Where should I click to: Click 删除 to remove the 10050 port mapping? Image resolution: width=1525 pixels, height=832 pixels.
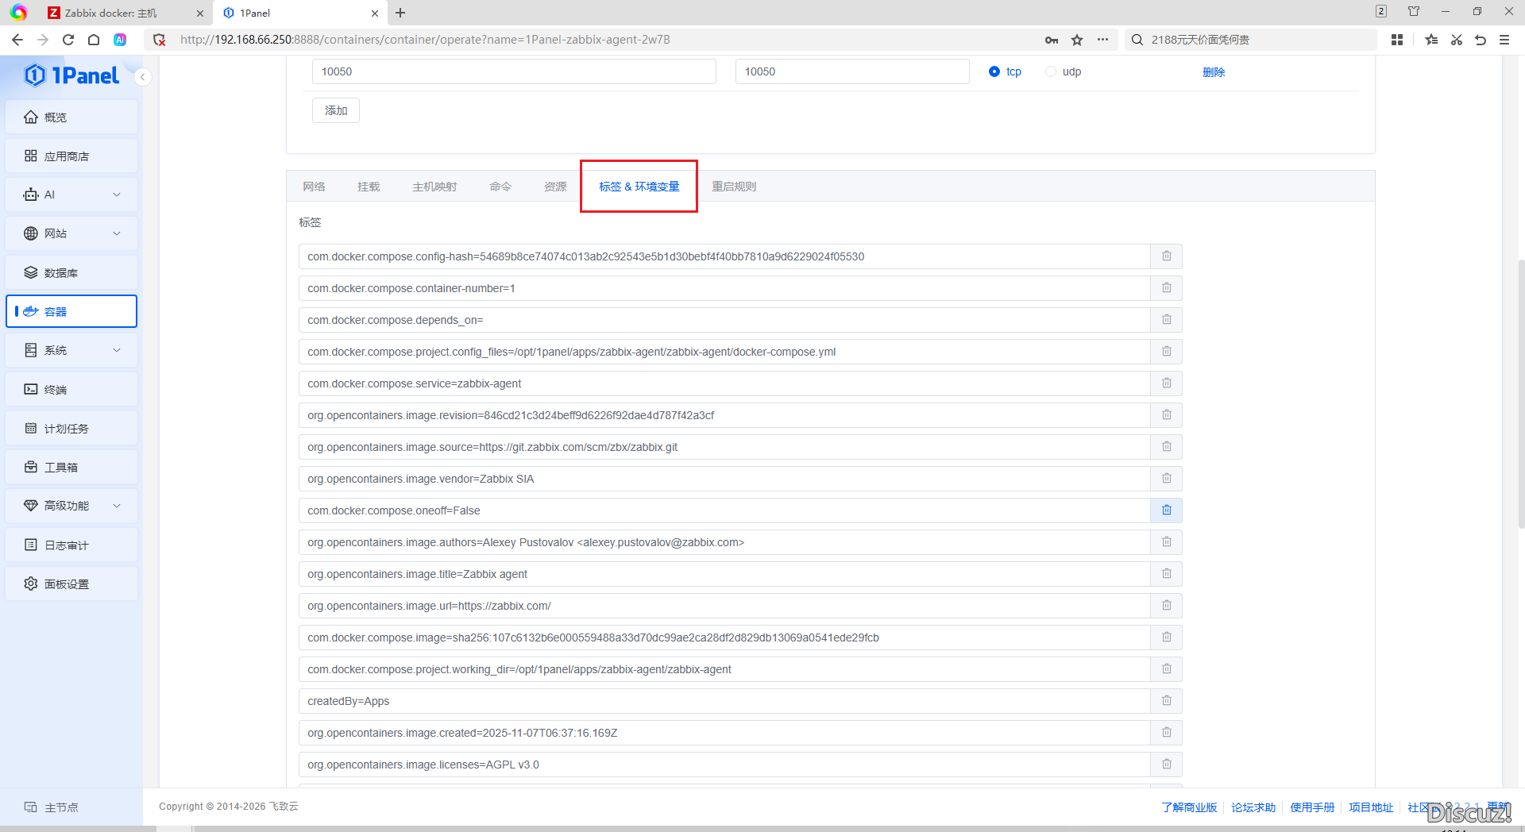point(1214,72)
